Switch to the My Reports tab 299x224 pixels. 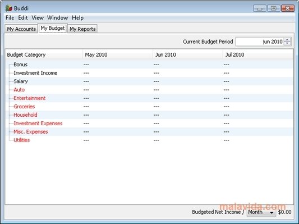[82, 29]
